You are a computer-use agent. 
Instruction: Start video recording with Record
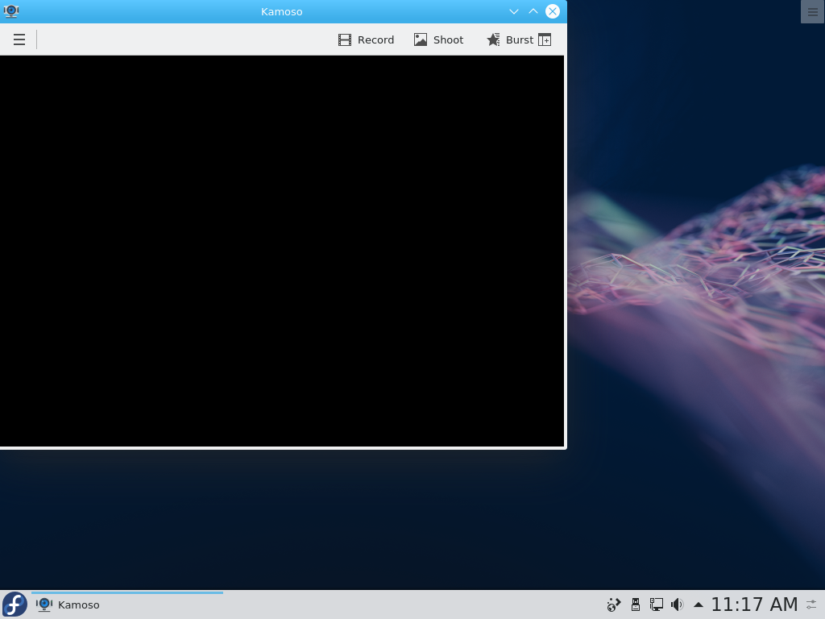click(366, 40)
